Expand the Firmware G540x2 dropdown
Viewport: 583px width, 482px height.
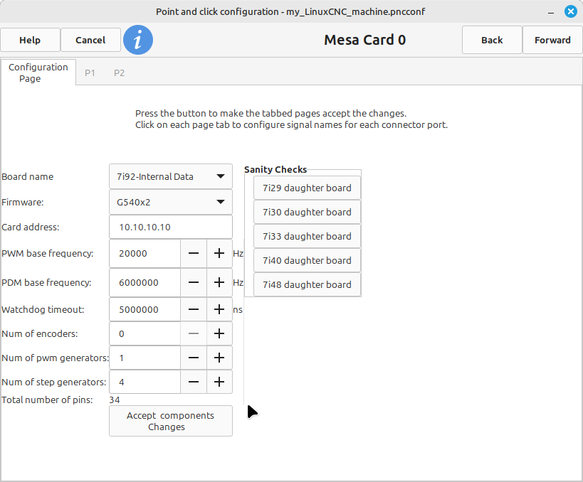171,203
